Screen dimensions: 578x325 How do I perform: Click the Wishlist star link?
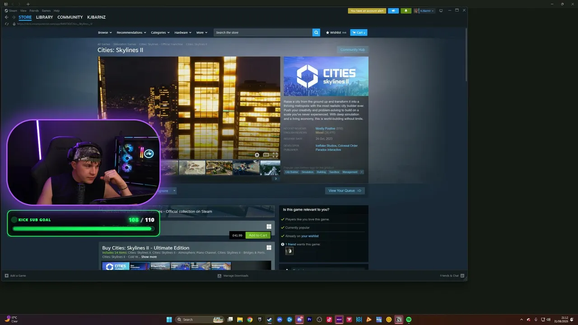336,32
